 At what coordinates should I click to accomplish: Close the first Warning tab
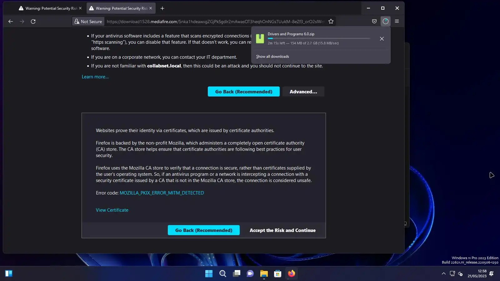point(80,8)
